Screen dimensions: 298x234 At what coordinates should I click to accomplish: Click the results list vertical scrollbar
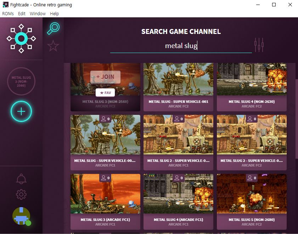point(297,118)
